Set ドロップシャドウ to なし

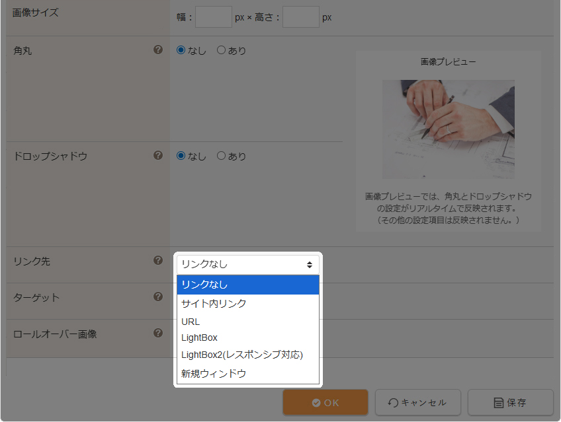pos(181,157)
